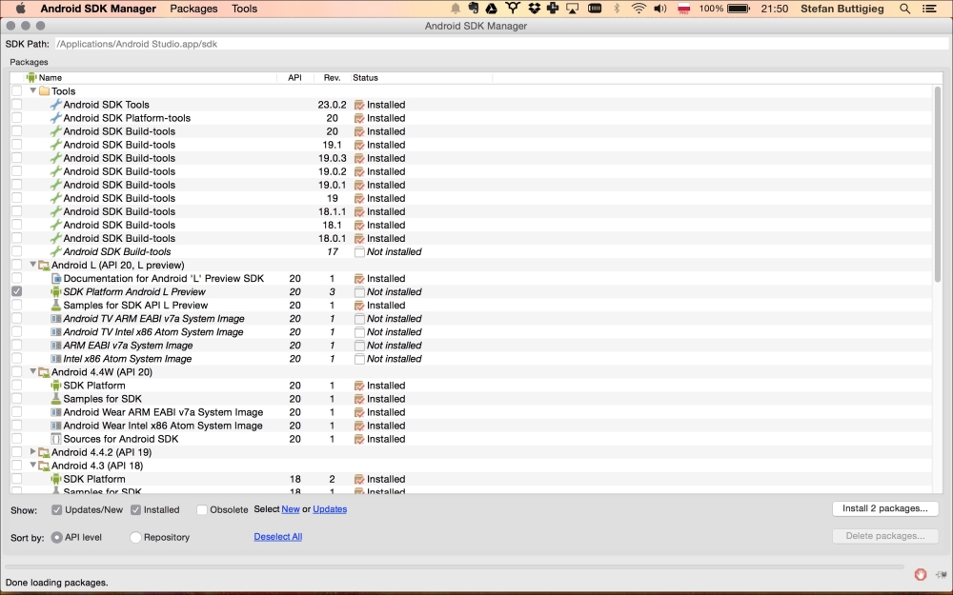Click the API column header
Viewport: 953px width, 595px height.
tap(294, 78)
